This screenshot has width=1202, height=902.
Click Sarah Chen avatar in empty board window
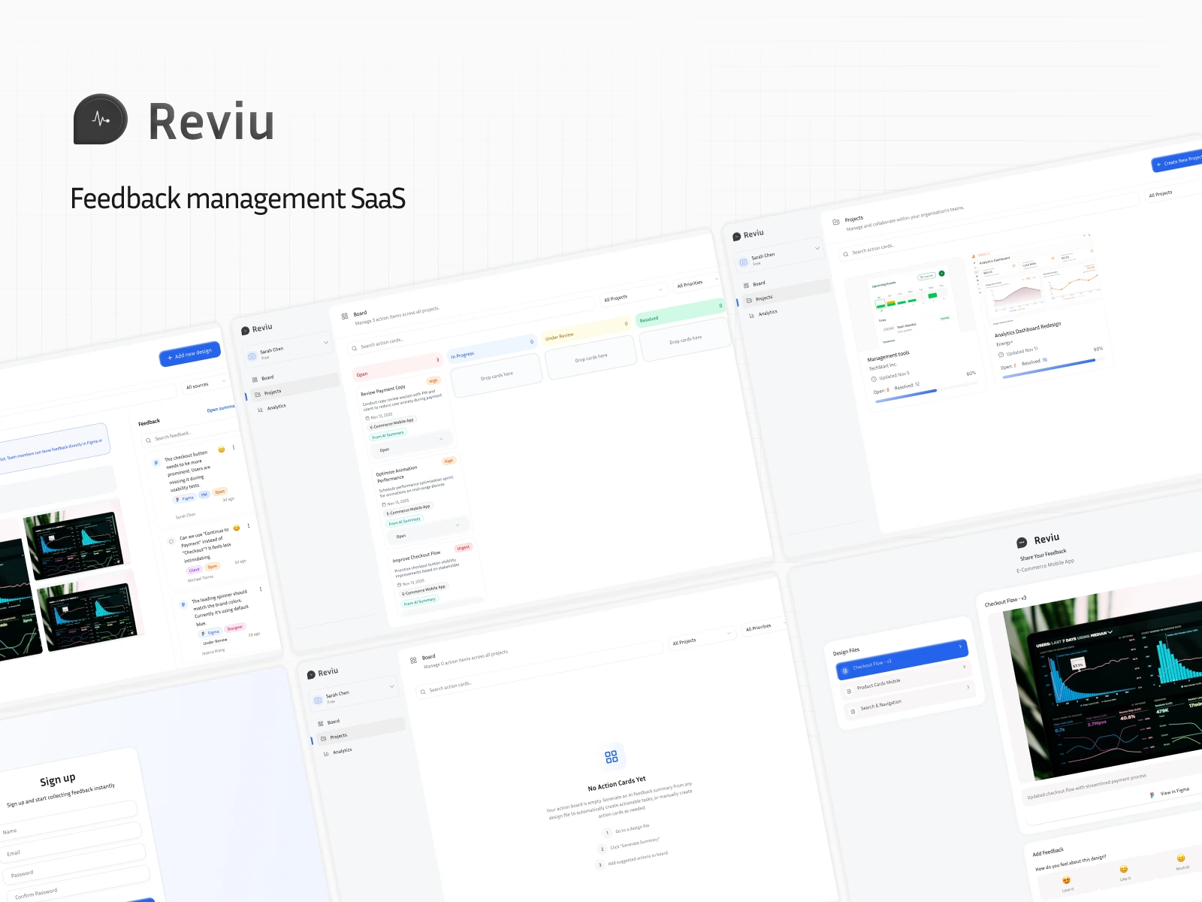(x=318, y=701)
